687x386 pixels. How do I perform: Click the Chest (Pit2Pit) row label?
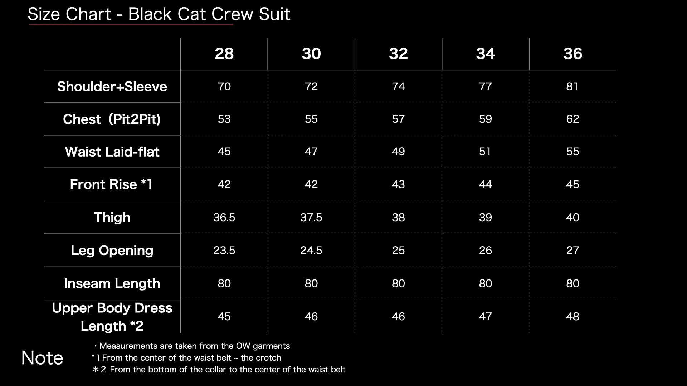pos(112,119)
